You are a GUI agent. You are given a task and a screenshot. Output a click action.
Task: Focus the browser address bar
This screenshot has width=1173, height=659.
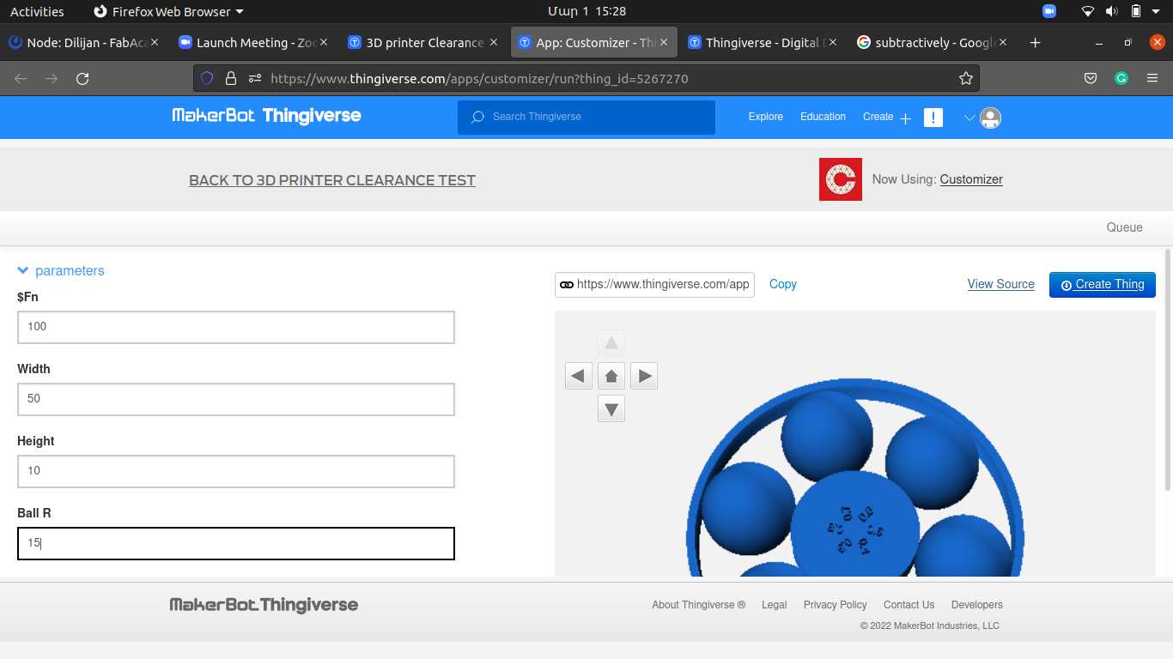pyautogui.click(x=586, y=78)
